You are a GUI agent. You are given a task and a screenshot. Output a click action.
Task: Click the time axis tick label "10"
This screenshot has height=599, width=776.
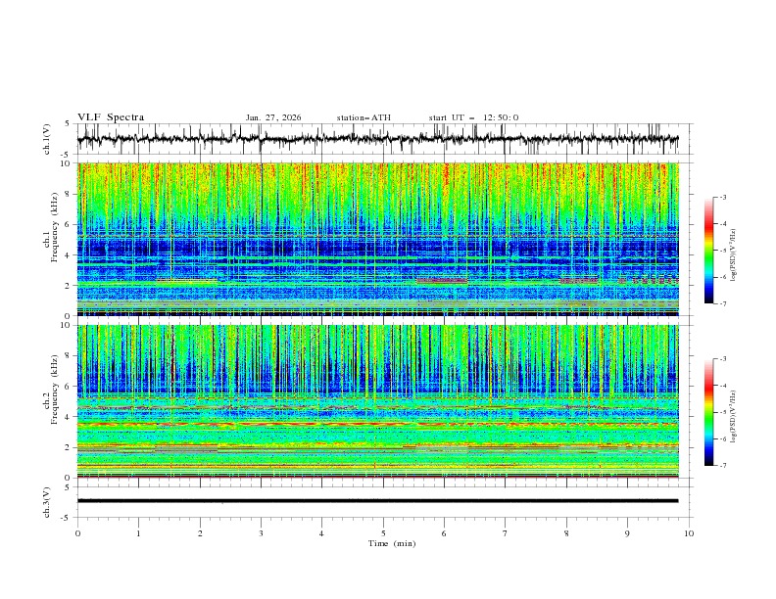689,533
